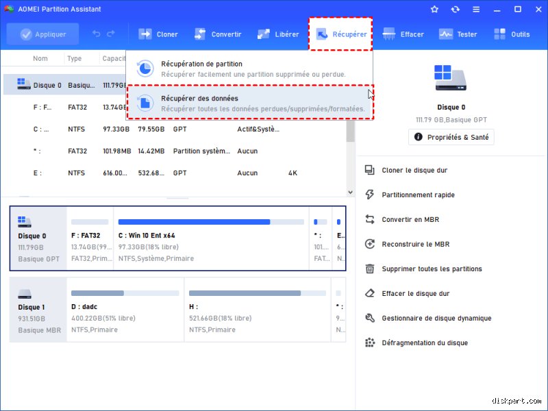
Task: Open Gestionnaire de disque dynamique
Action: (436, 318)
